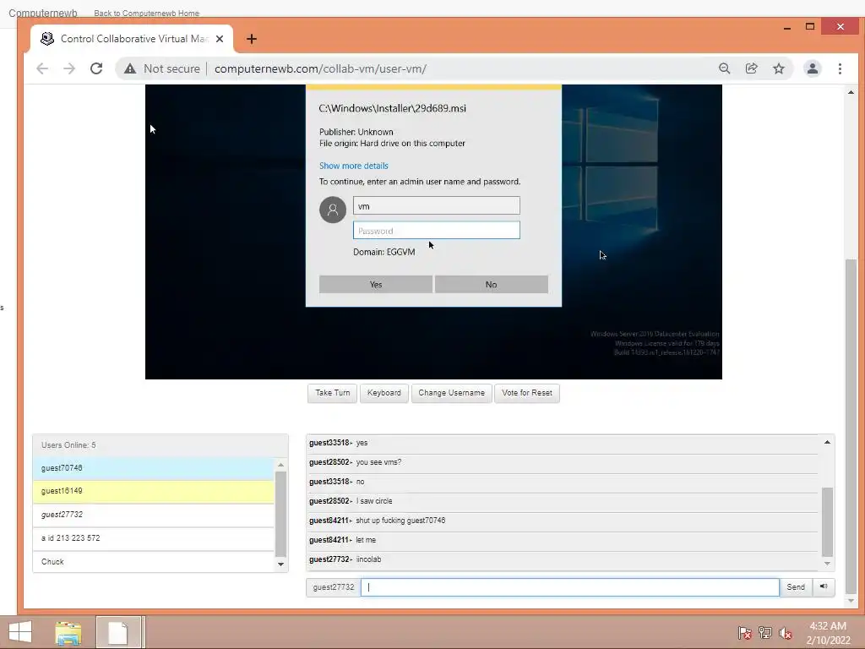Image resolution: width=865 pixels, height=649 pixels.
Task: Click Change Username button
Action: point(451,393)
